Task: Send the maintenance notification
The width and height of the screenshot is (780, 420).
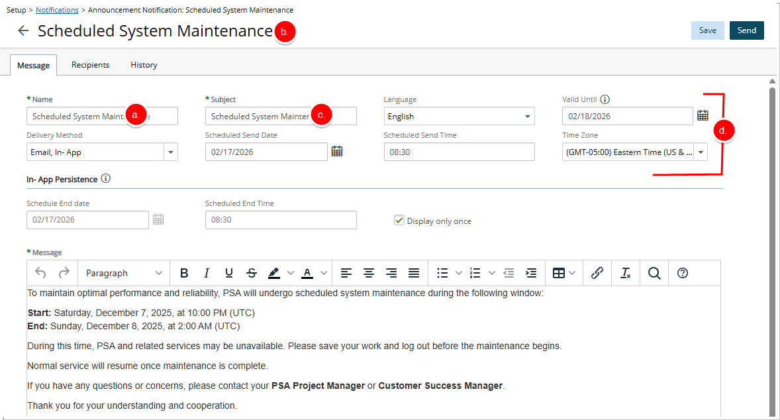Action: coord(746,30)
